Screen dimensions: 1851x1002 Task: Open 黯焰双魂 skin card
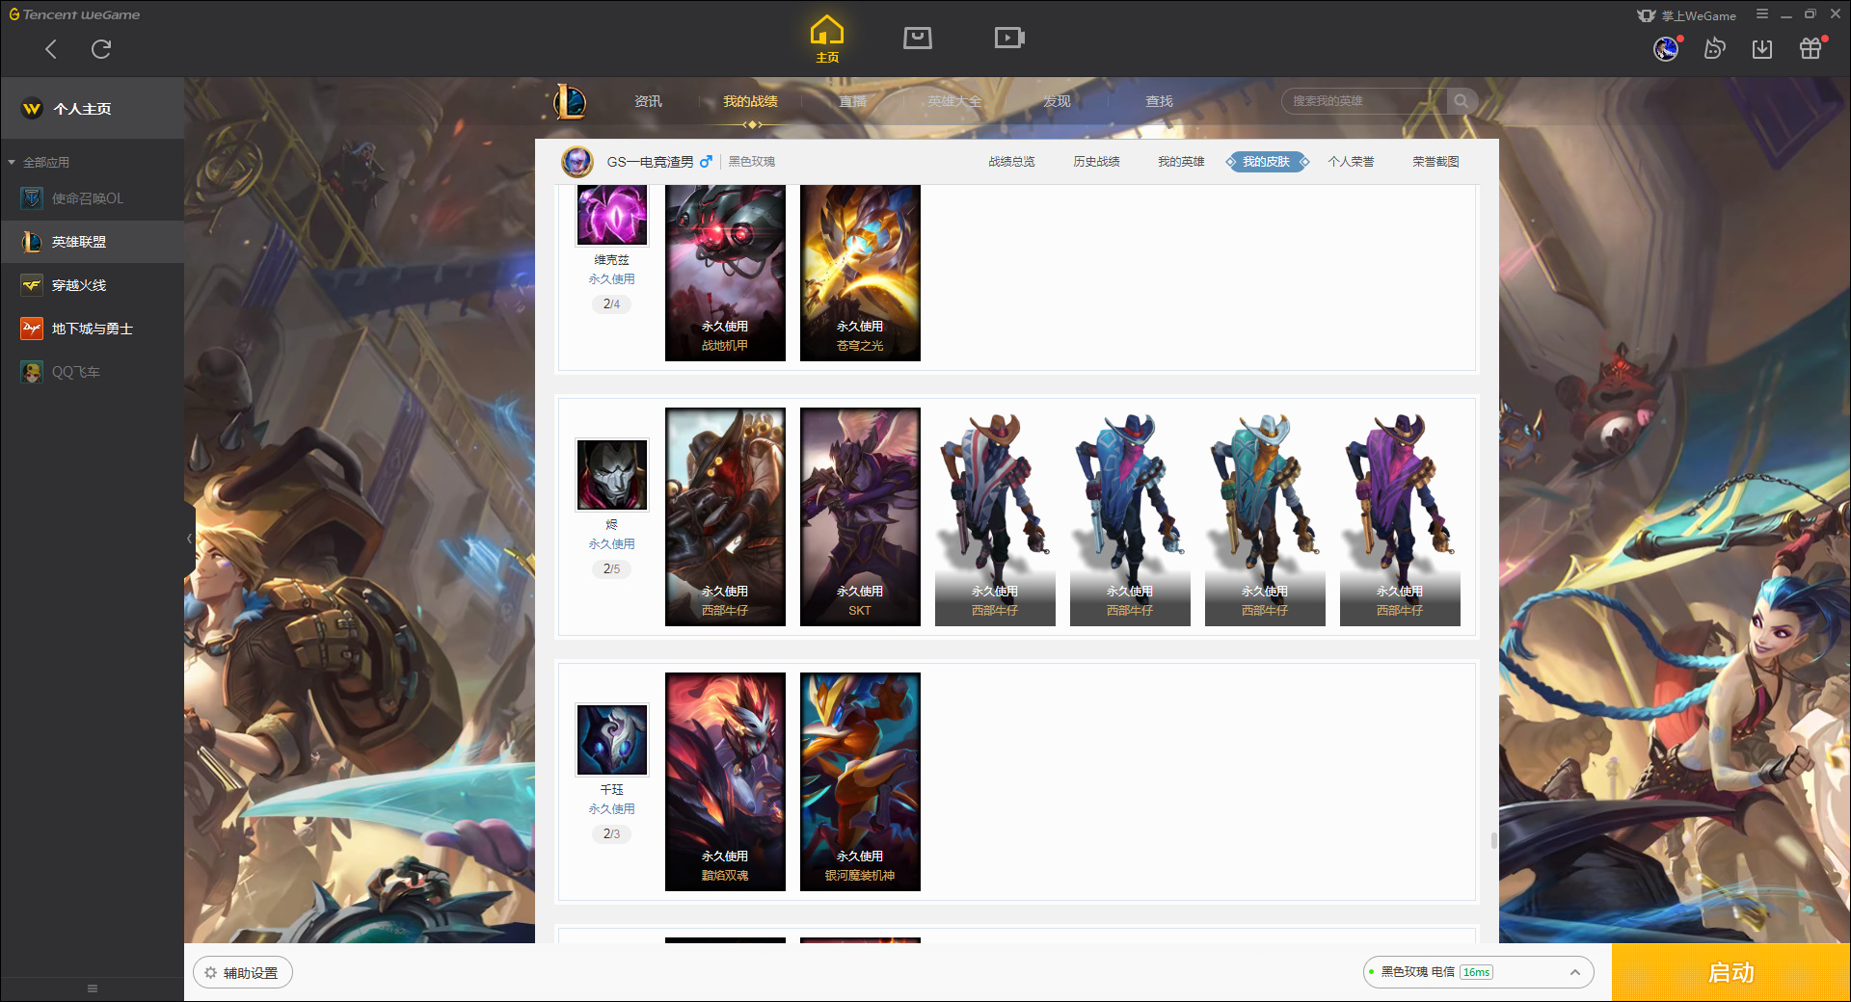[725, 781]
